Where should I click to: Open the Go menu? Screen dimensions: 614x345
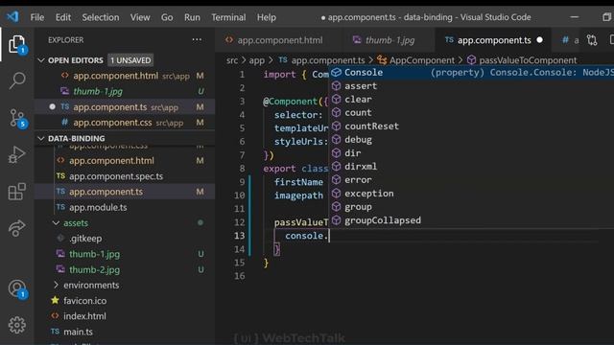(x=167, y=17)
